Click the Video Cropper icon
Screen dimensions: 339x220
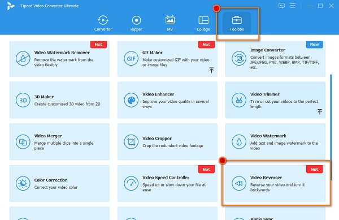131,142
